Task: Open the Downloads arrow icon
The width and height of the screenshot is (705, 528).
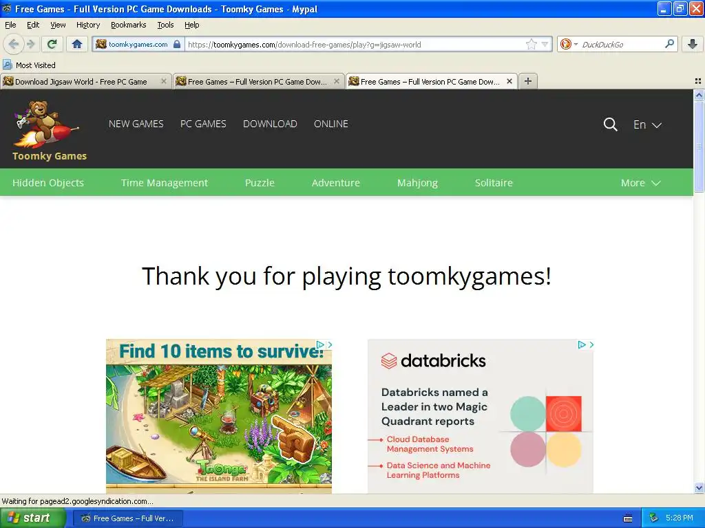Action: point(693,44)
